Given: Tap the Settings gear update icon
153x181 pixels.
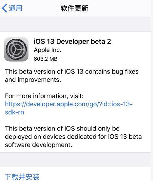Looking at the screenshot, I should (x=16, y=49).
